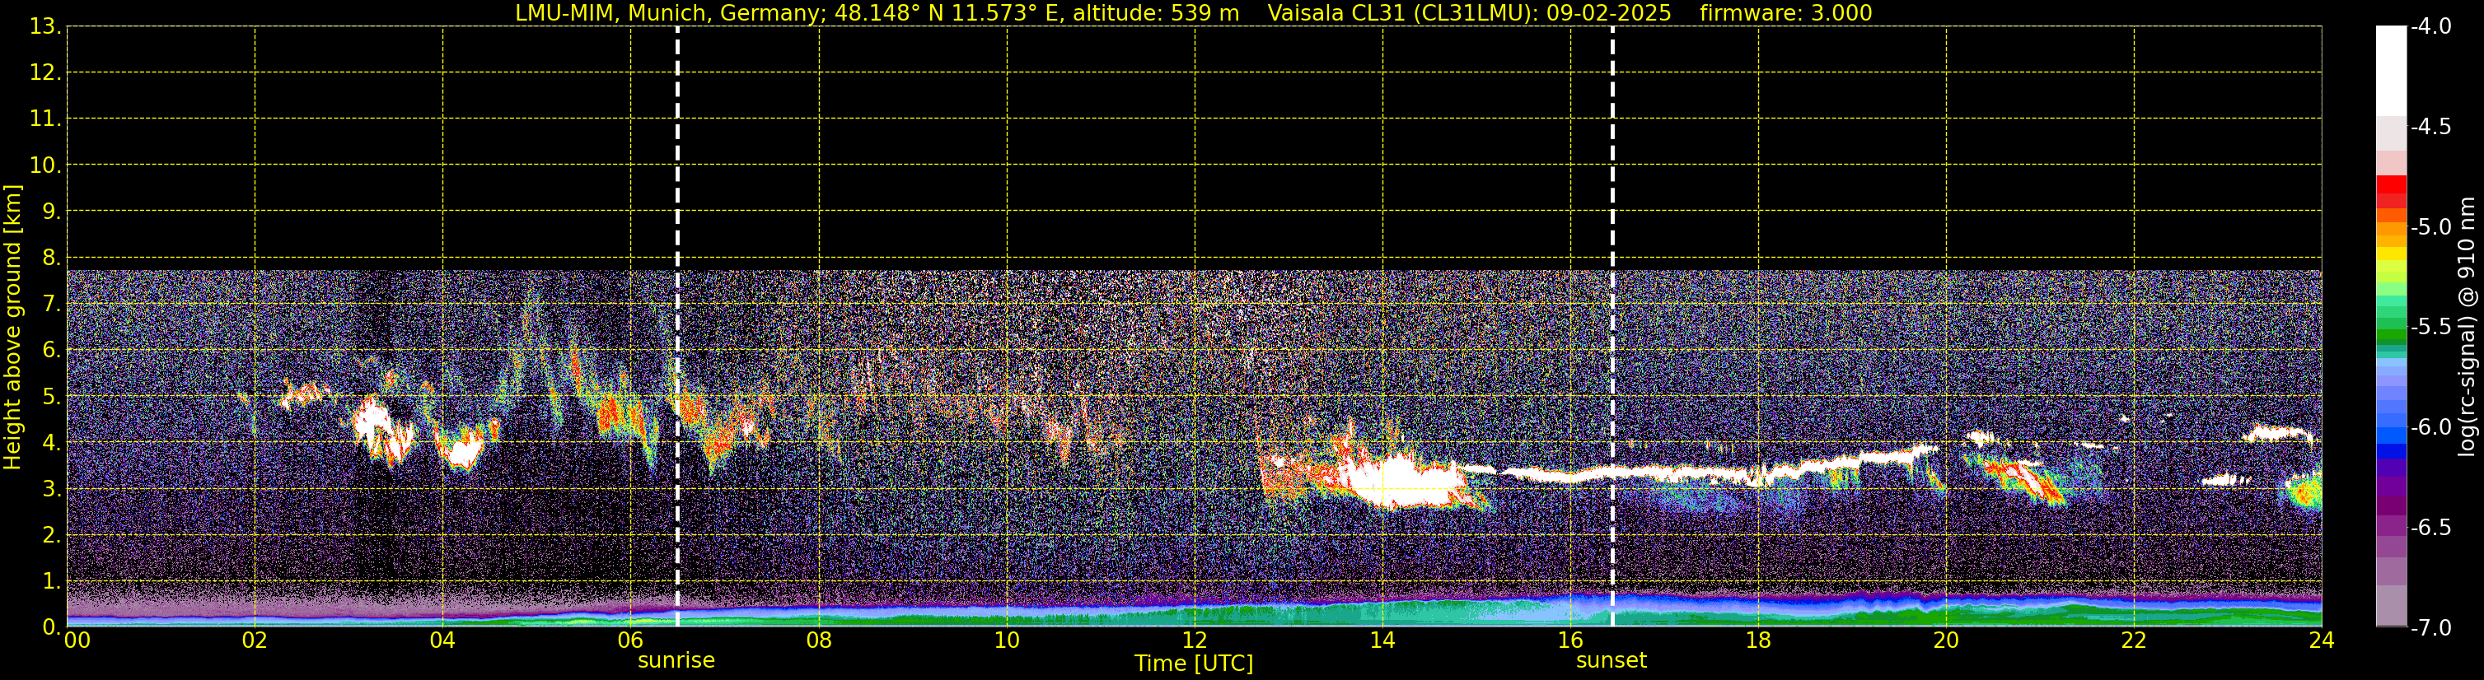This screenshot has width=2484, height=680.
Task: Click the '-5.5' colorbar tick label
Action: pos(2430,327)
